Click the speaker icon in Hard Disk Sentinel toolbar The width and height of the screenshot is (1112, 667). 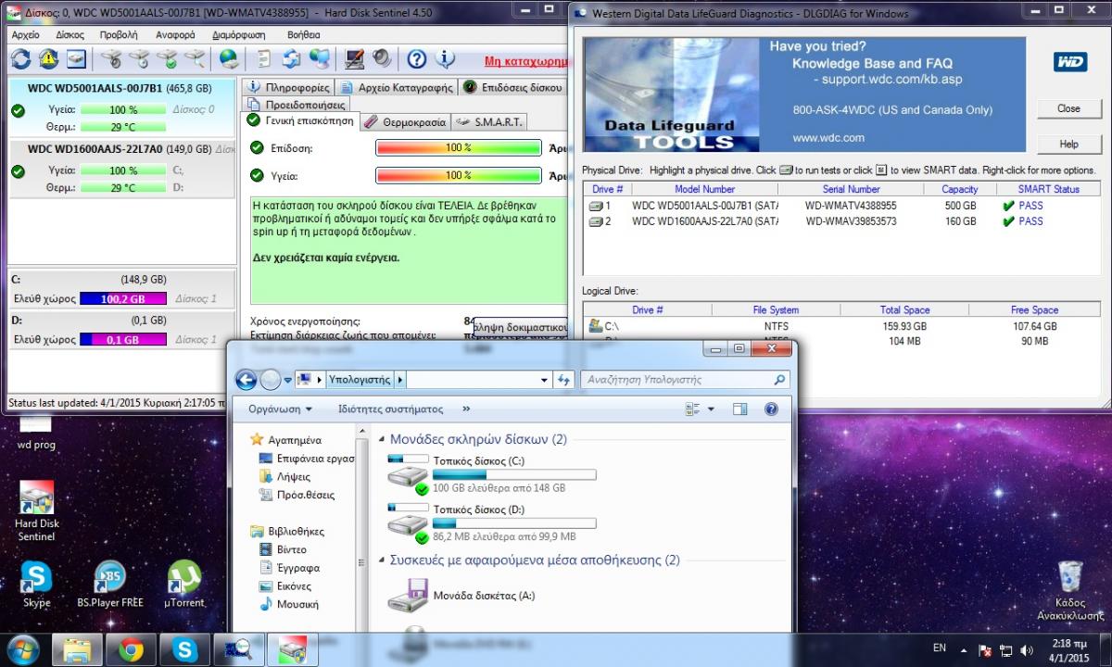(382, 59)
